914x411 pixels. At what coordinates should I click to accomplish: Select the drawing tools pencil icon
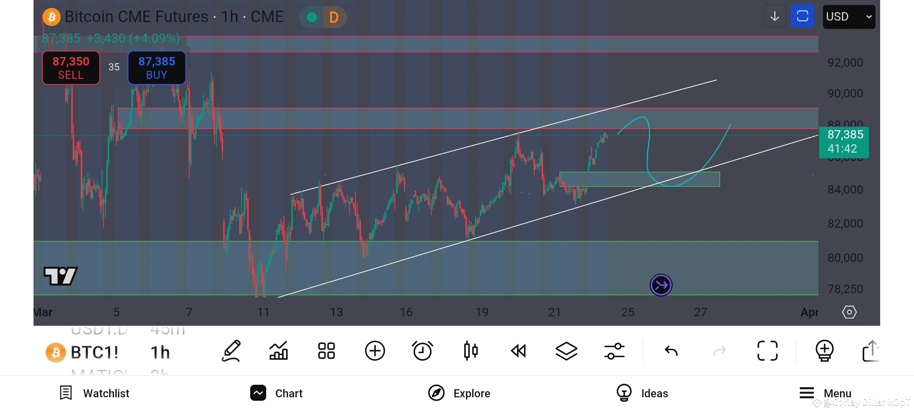tap(231, 351)
